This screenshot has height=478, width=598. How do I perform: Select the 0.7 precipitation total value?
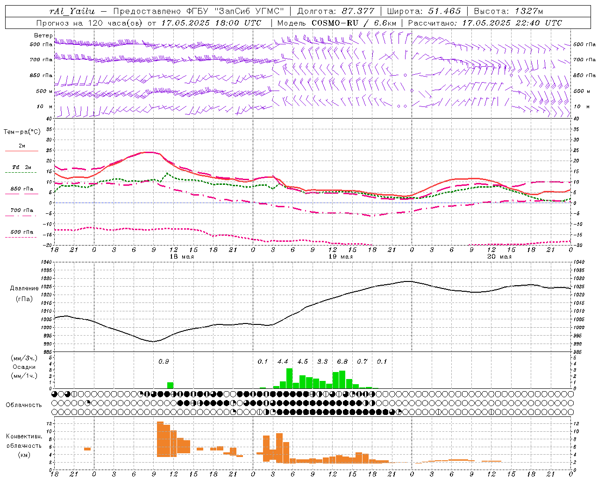tap(362, 361)
